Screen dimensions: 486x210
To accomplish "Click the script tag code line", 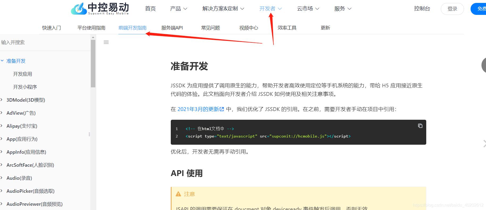I will (268, 136).
